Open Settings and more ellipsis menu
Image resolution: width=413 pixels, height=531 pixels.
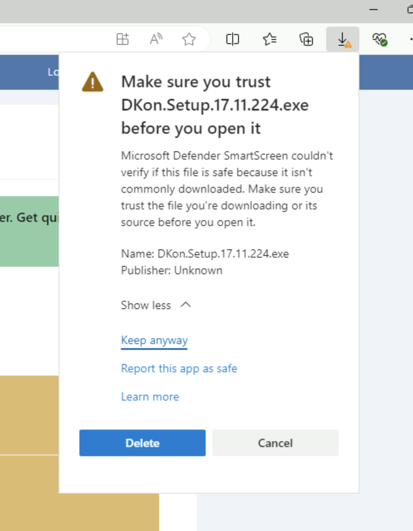(410, 39)
